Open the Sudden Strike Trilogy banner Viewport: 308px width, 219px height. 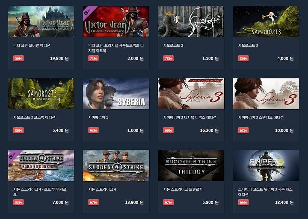[191, 166]
